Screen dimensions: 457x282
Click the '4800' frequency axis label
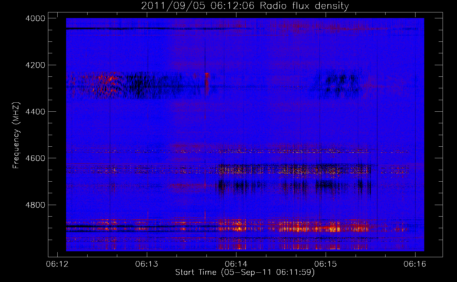click(x=35, y=205)
